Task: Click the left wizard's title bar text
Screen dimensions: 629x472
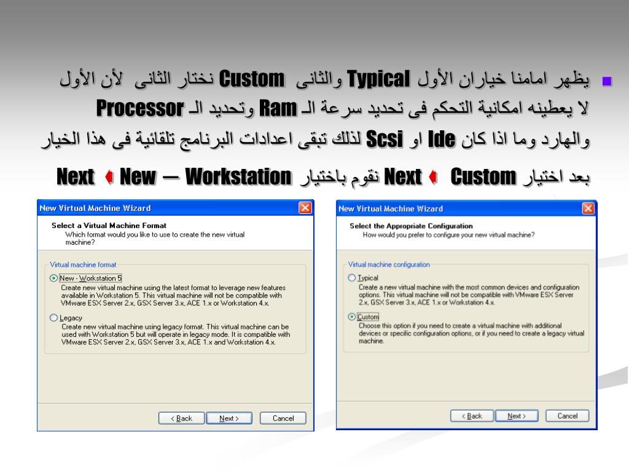Action: (95, 208)
